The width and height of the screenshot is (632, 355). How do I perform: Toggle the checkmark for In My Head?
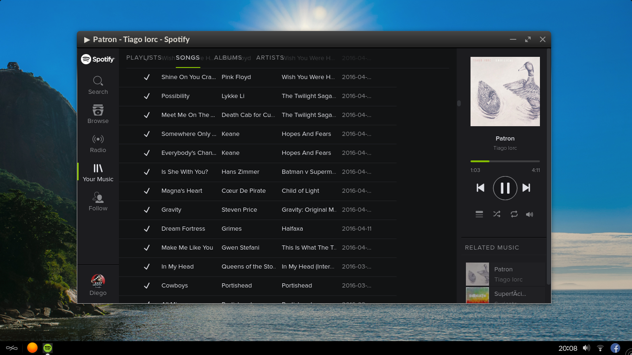(x=147, y=267)
